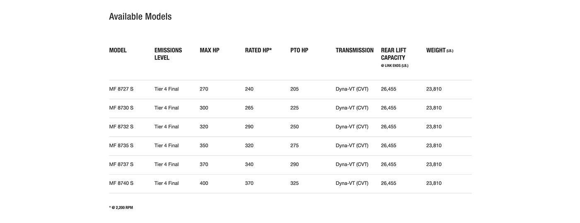This screenshot has width=580, height=223.
Task: Click the EMISSIONS LEVEL column header
Action: point(168,54)
